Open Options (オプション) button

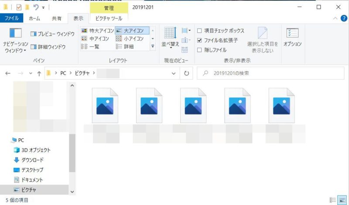(x=292, y=38)
